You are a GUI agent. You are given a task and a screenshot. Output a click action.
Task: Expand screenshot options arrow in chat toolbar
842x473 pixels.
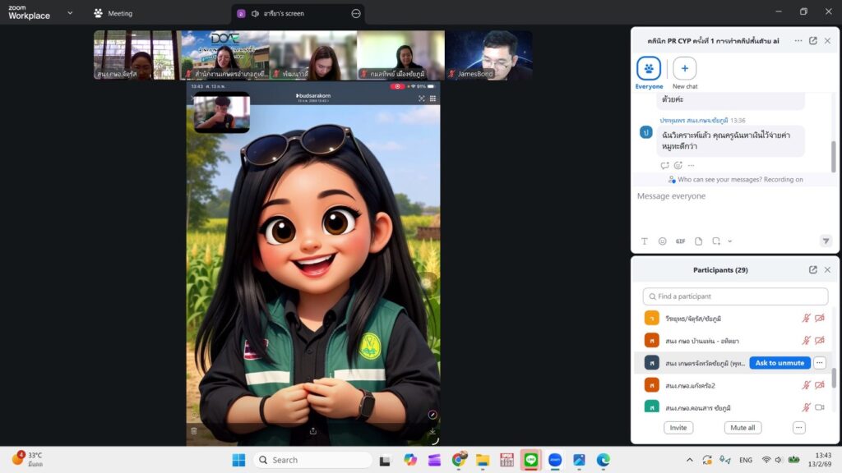click(730, 241)
